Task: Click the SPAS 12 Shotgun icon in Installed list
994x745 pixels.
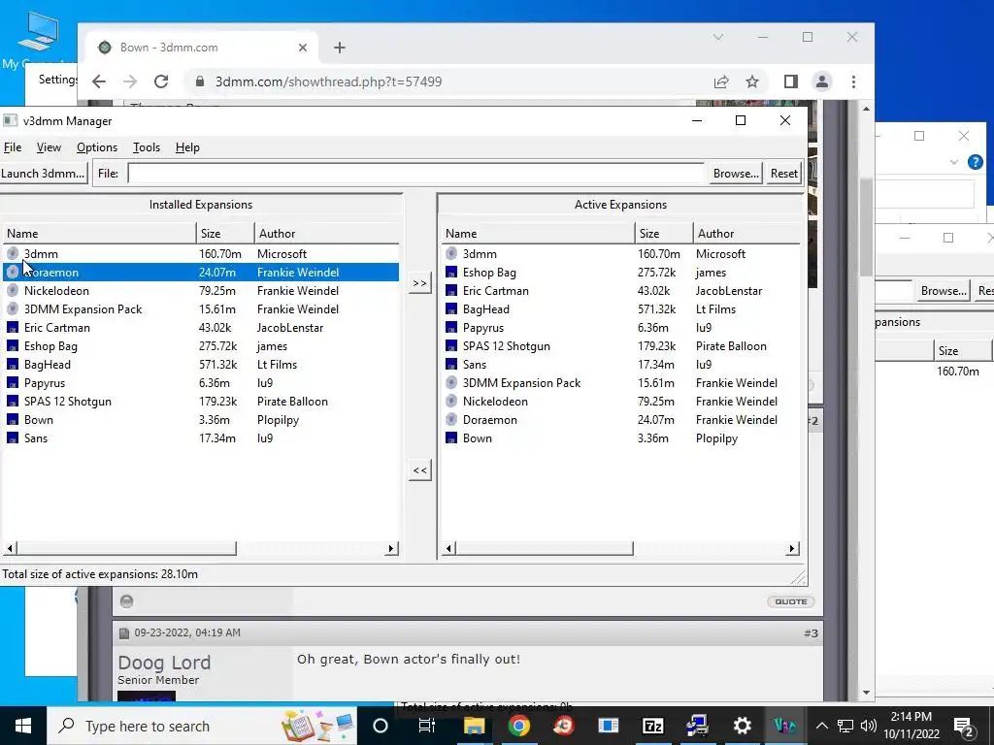Action: point(12,401)
